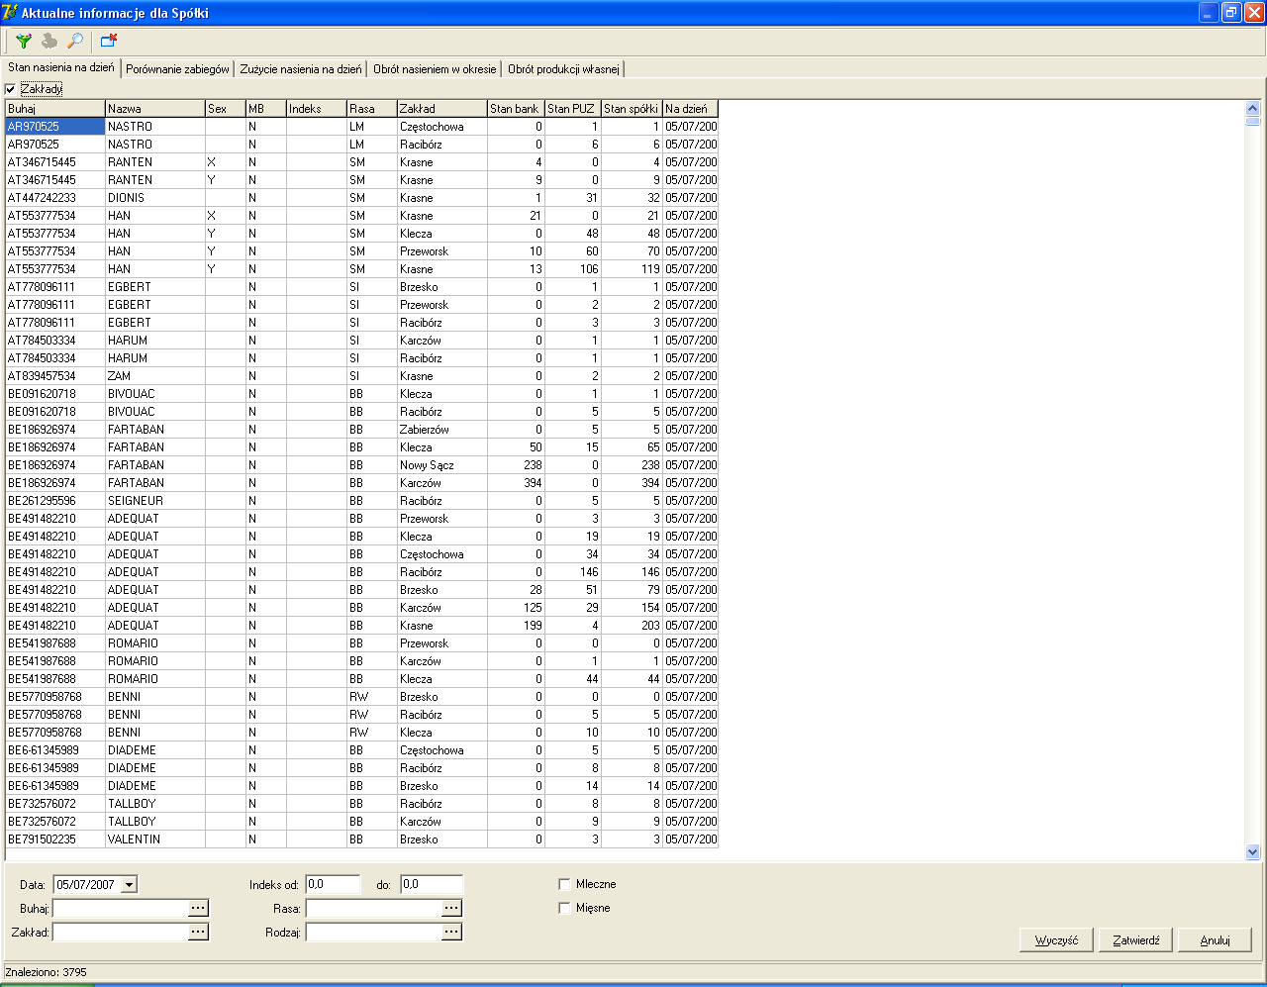Select the DIONIS name cell
The height and width of the screenshot is (987, 1267).
pos(155,198)
